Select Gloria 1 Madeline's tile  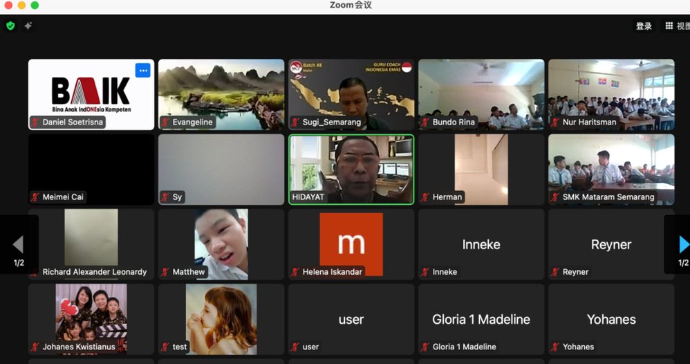click(x=481, y=319)
